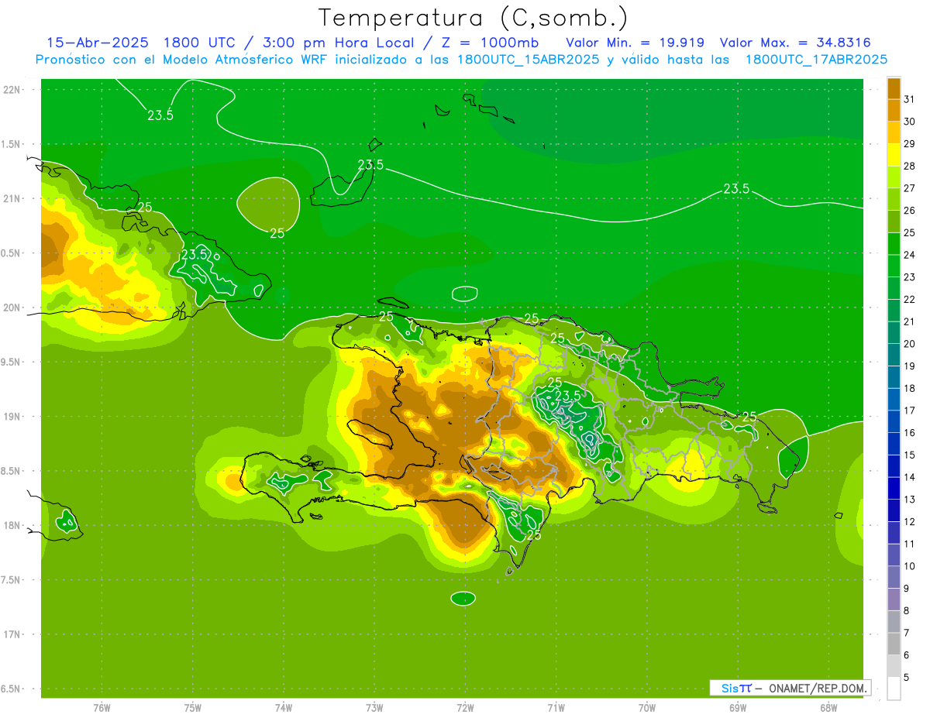
Task: Click the '74W' longitude axis label
Action: point(284,708)
